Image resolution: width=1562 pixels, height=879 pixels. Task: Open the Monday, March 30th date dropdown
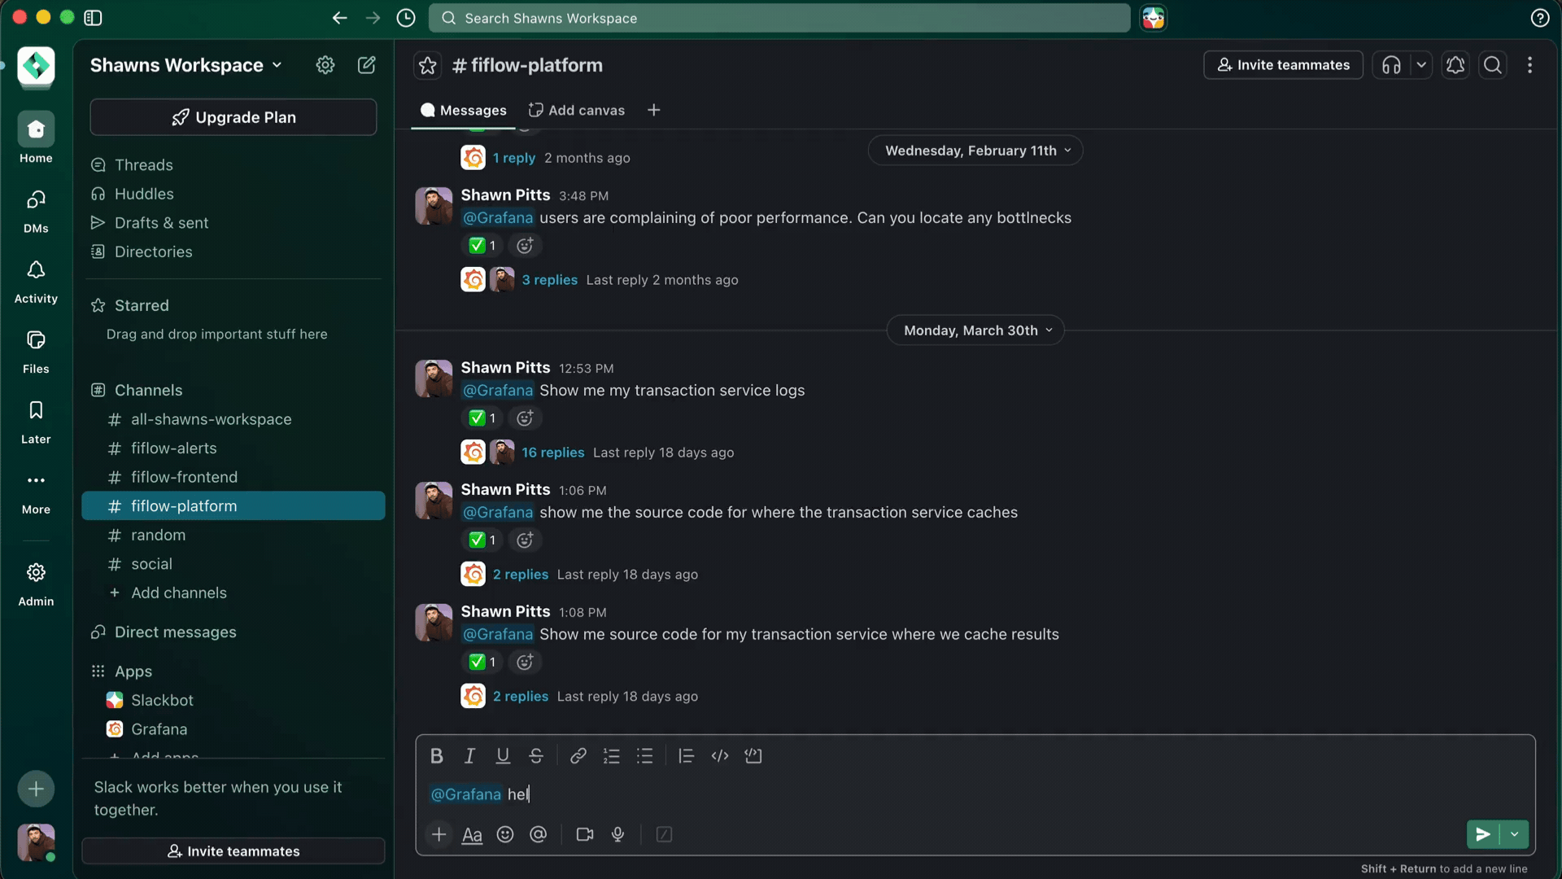975,330
